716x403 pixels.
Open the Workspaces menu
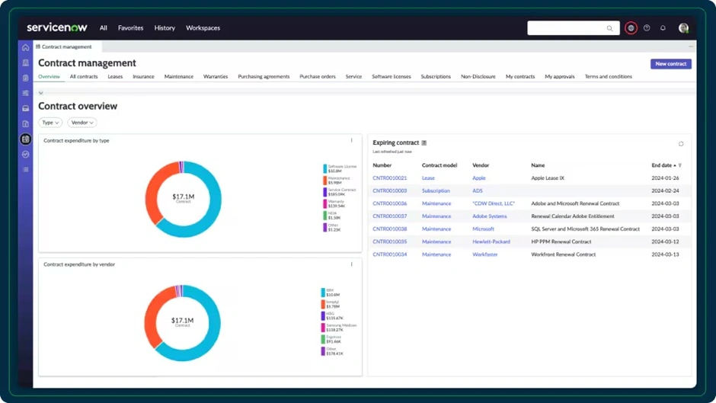203,28
